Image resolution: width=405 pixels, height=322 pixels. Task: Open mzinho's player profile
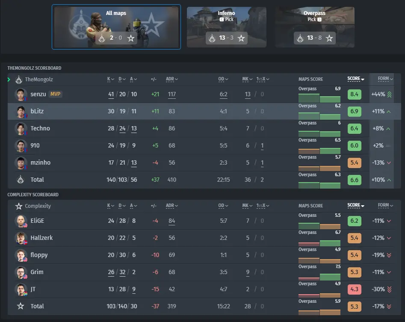[40, 162]
